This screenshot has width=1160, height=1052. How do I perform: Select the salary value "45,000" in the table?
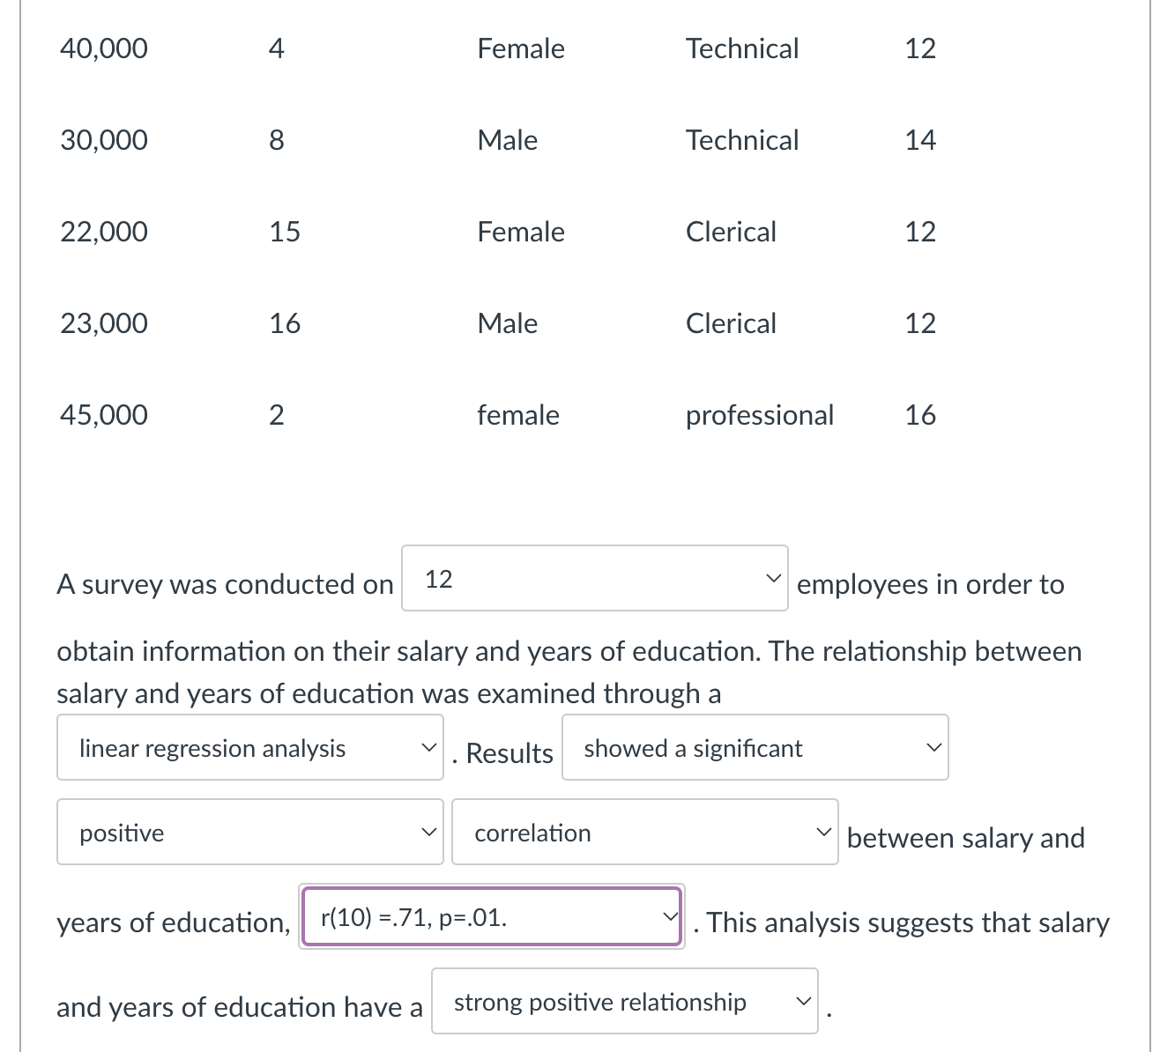click(x=103, y=414)
